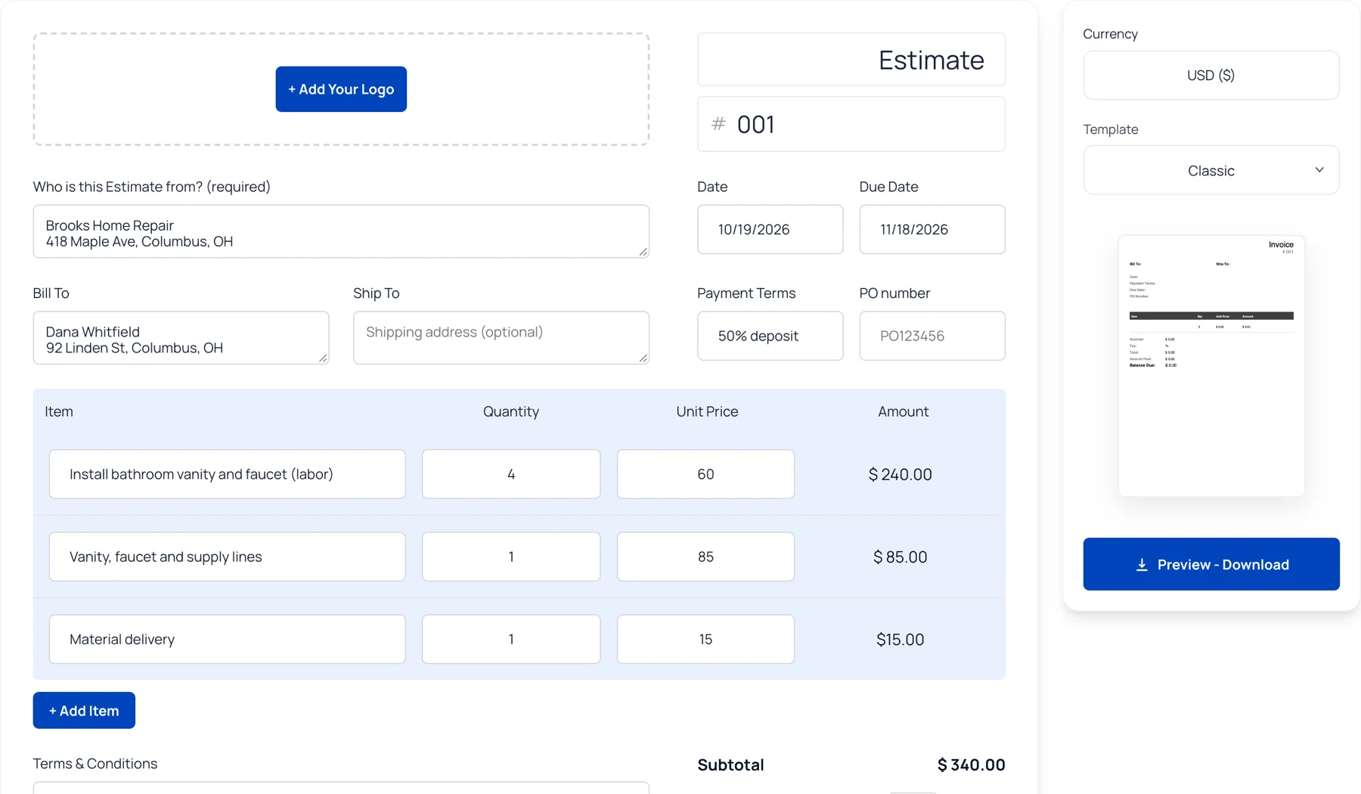Image resolution: width=1361 pixels, height=794 pixels.
Task: Click the $15.00 amount value
Action: pos(900,639)
